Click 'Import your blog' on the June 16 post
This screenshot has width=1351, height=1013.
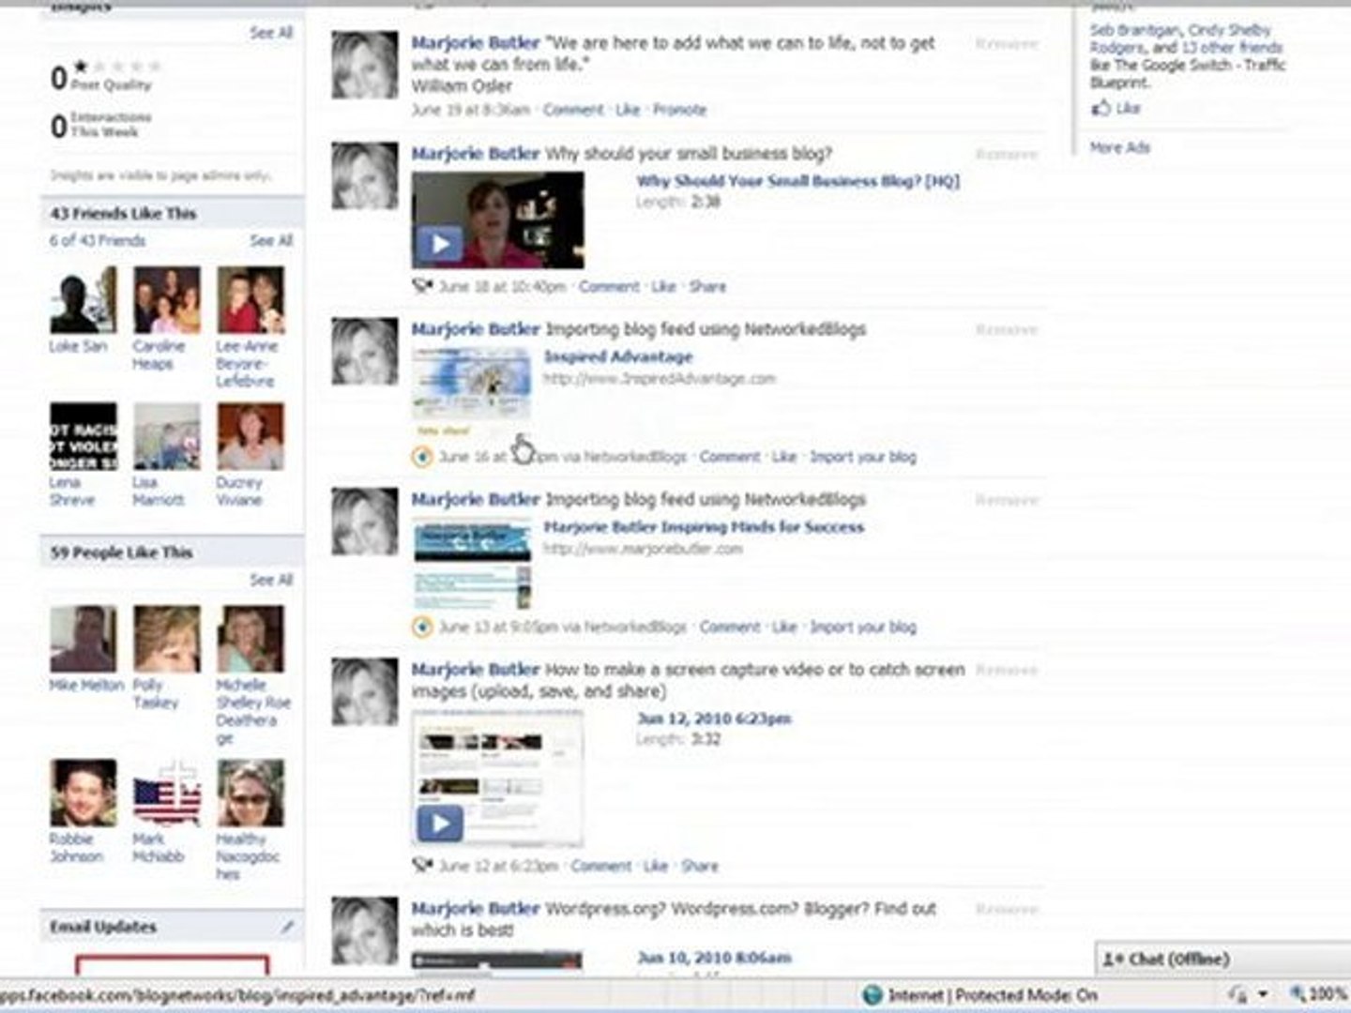point(863,457)
